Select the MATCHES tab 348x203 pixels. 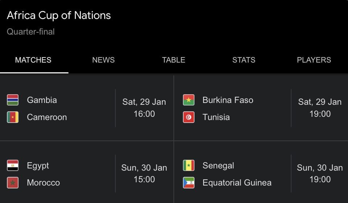coord(33,60)
